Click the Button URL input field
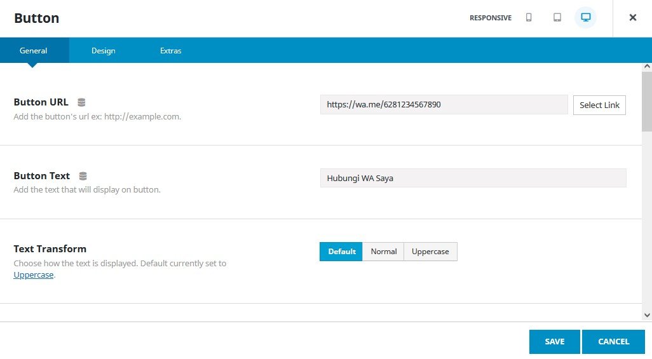Viewport: 652px width, 359px height. pos(444,105)
